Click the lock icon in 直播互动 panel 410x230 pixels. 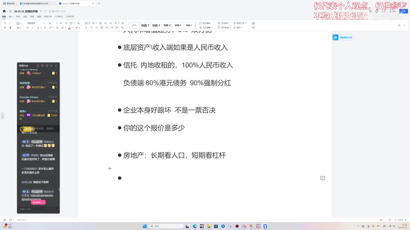pyautogui.click(x=38, y=65)
